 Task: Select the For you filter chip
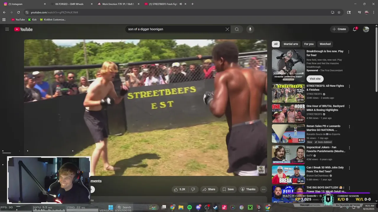(309, 44)
